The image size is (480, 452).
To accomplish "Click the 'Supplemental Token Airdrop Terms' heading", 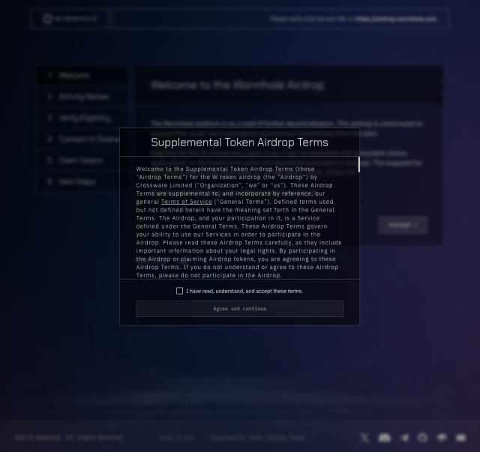I will point(240,142).
